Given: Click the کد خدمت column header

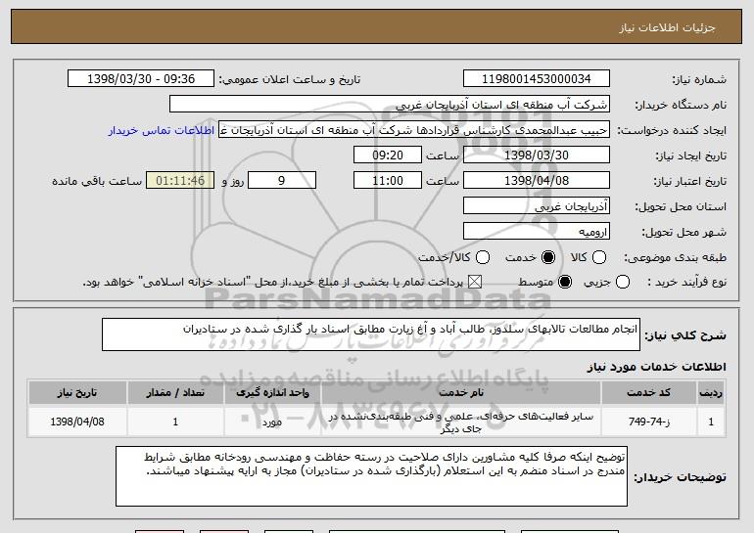Looking at the screenshot, I should (x=648, y=393).
